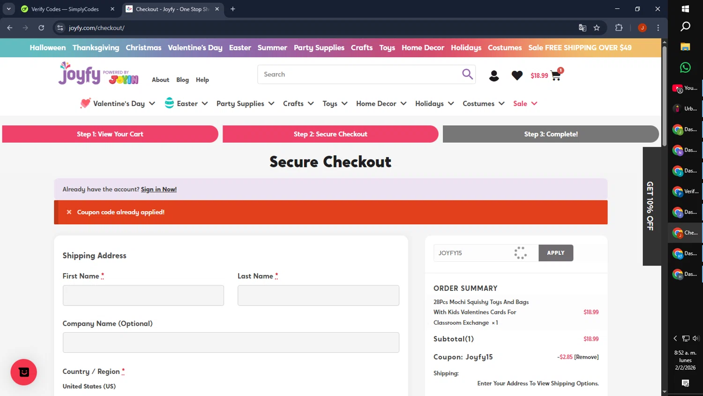
Task: Open WhatsApp from the taskbar
Action: pos(685,67)
